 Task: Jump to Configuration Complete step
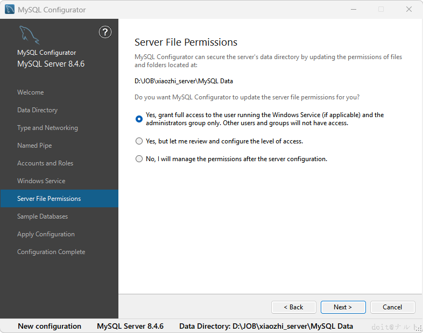[x=51, y=252]
